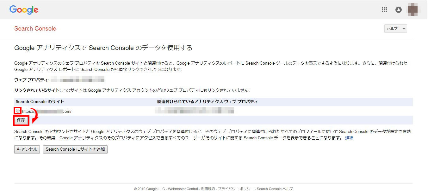
Task: Click Search Console にサイトを追加 button
Action: point(75,149)
